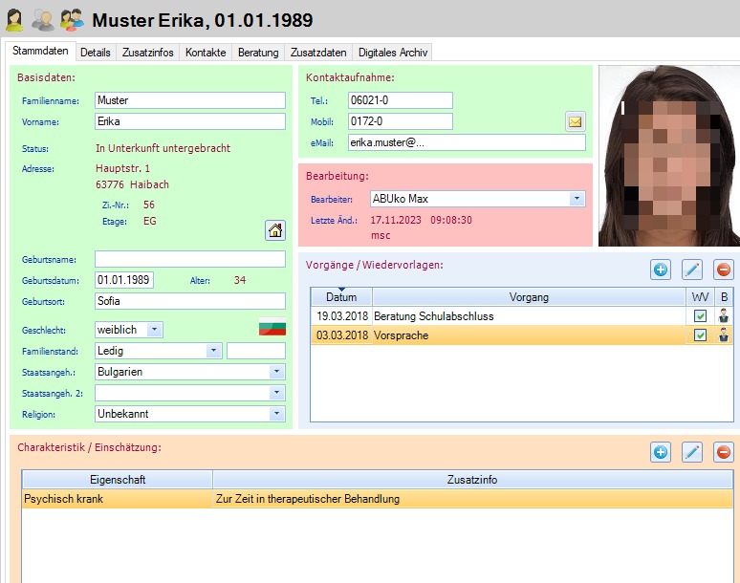Click the envelope email icon

pos(575,121)
